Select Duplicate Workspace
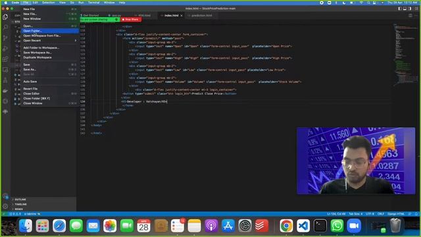The image size is (421, 237). point(50,57)
